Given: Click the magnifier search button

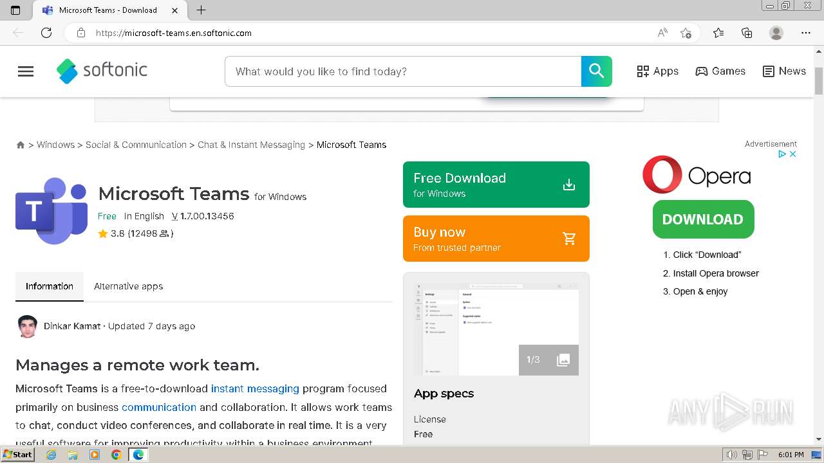Looking at the screenshot, I should [596, 71].
